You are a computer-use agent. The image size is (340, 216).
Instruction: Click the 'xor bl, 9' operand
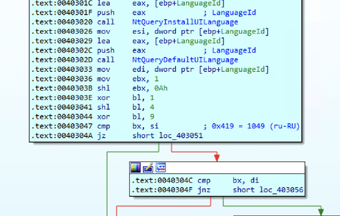[x=152, y=117]
